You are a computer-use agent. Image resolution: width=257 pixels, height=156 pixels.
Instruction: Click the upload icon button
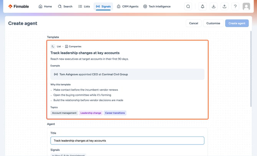click(224, 7)
